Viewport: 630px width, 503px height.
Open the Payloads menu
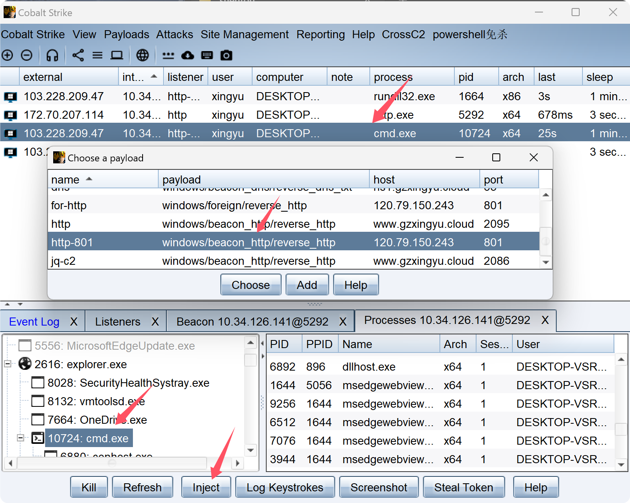point(126,35)
